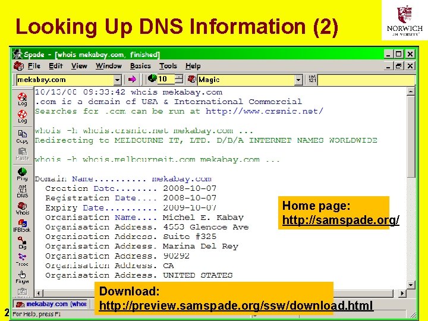Restore the inner whois document window
The height and width of the screenshot is (321, 428).
click(x=399, y=66)
